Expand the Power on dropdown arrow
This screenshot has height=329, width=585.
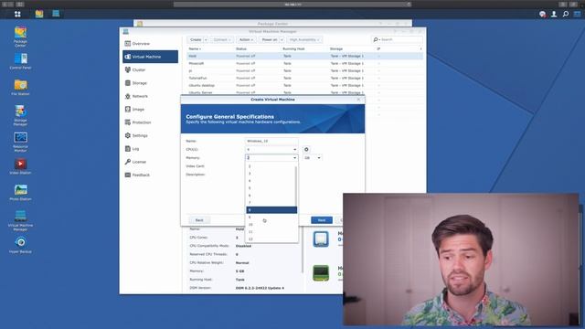pos(282,39)
